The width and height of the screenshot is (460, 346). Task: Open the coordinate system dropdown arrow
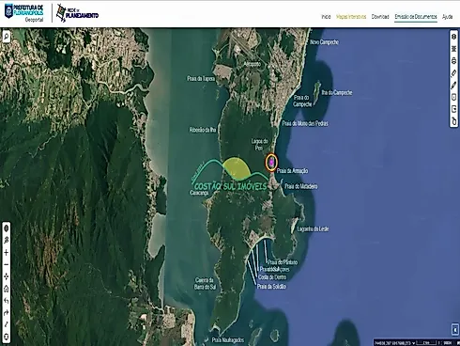(414, 343)
